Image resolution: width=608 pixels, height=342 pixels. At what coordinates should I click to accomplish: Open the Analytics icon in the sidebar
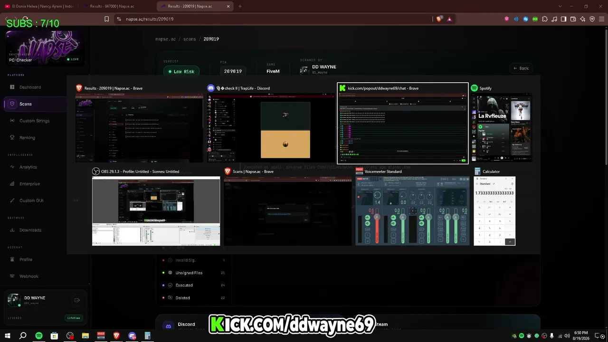click(12, 167)
